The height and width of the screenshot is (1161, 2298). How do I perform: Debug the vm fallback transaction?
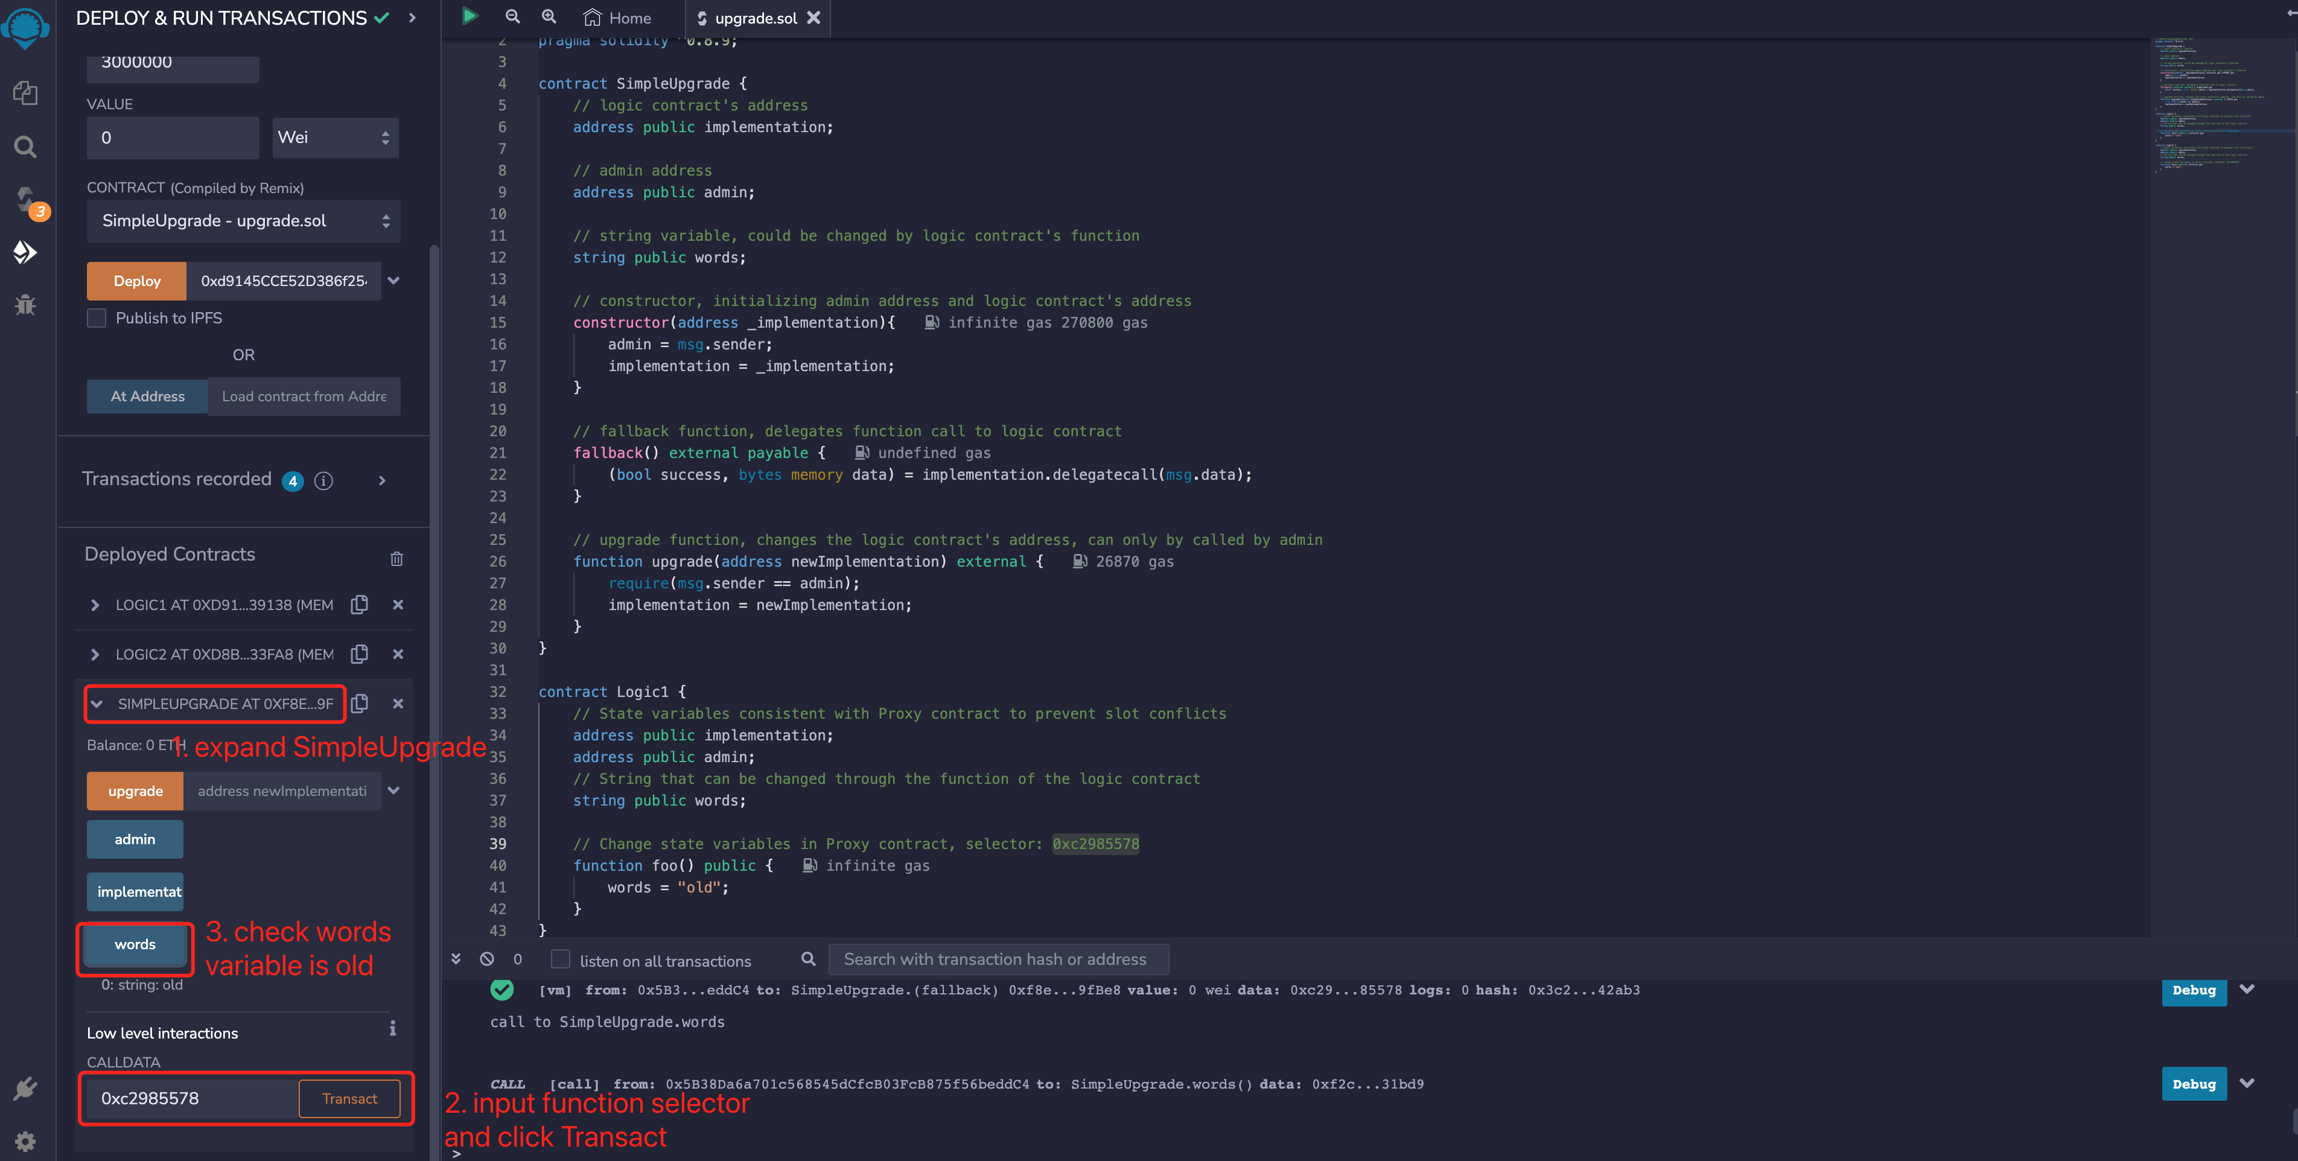coord(2194,990)
